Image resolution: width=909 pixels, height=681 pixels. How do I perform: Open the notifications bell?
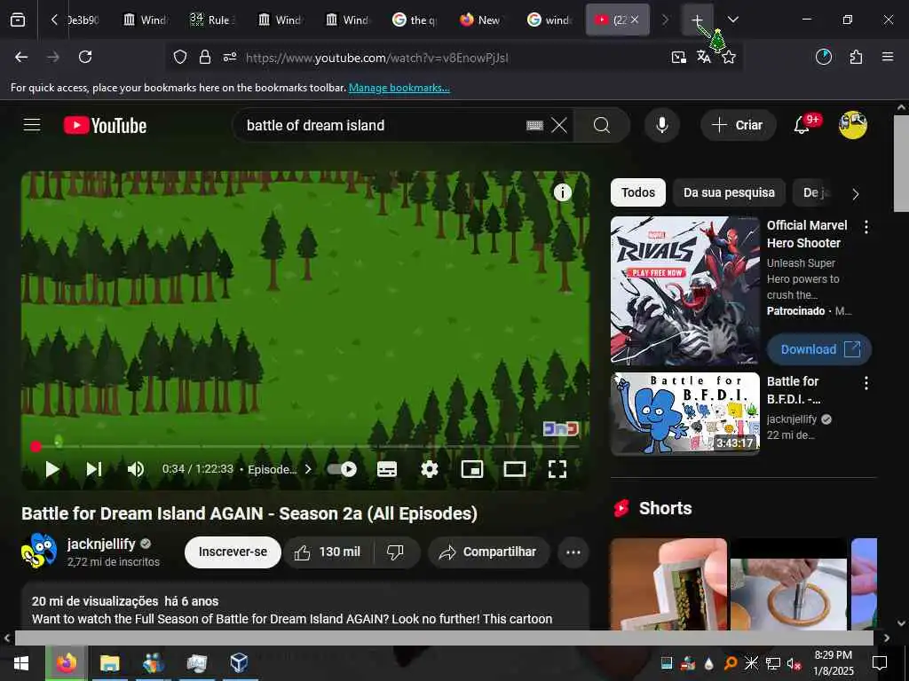coord(802,124)
